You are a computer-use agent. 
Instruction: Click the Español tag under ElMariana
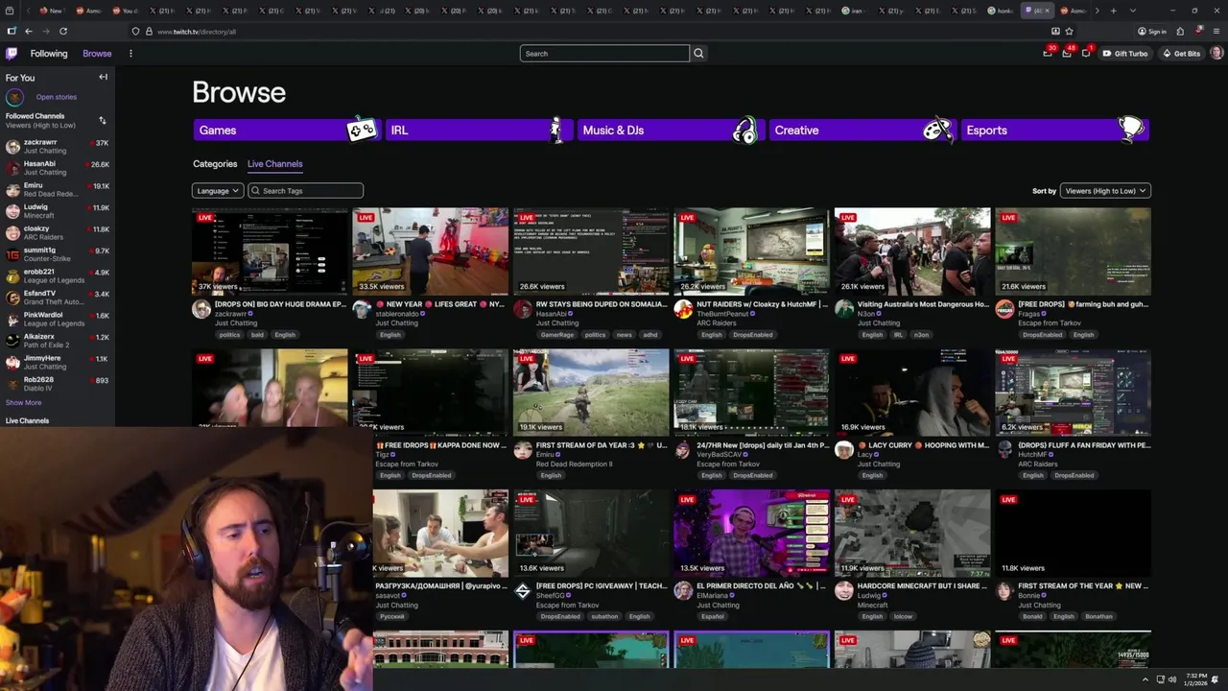pos(712,616)
